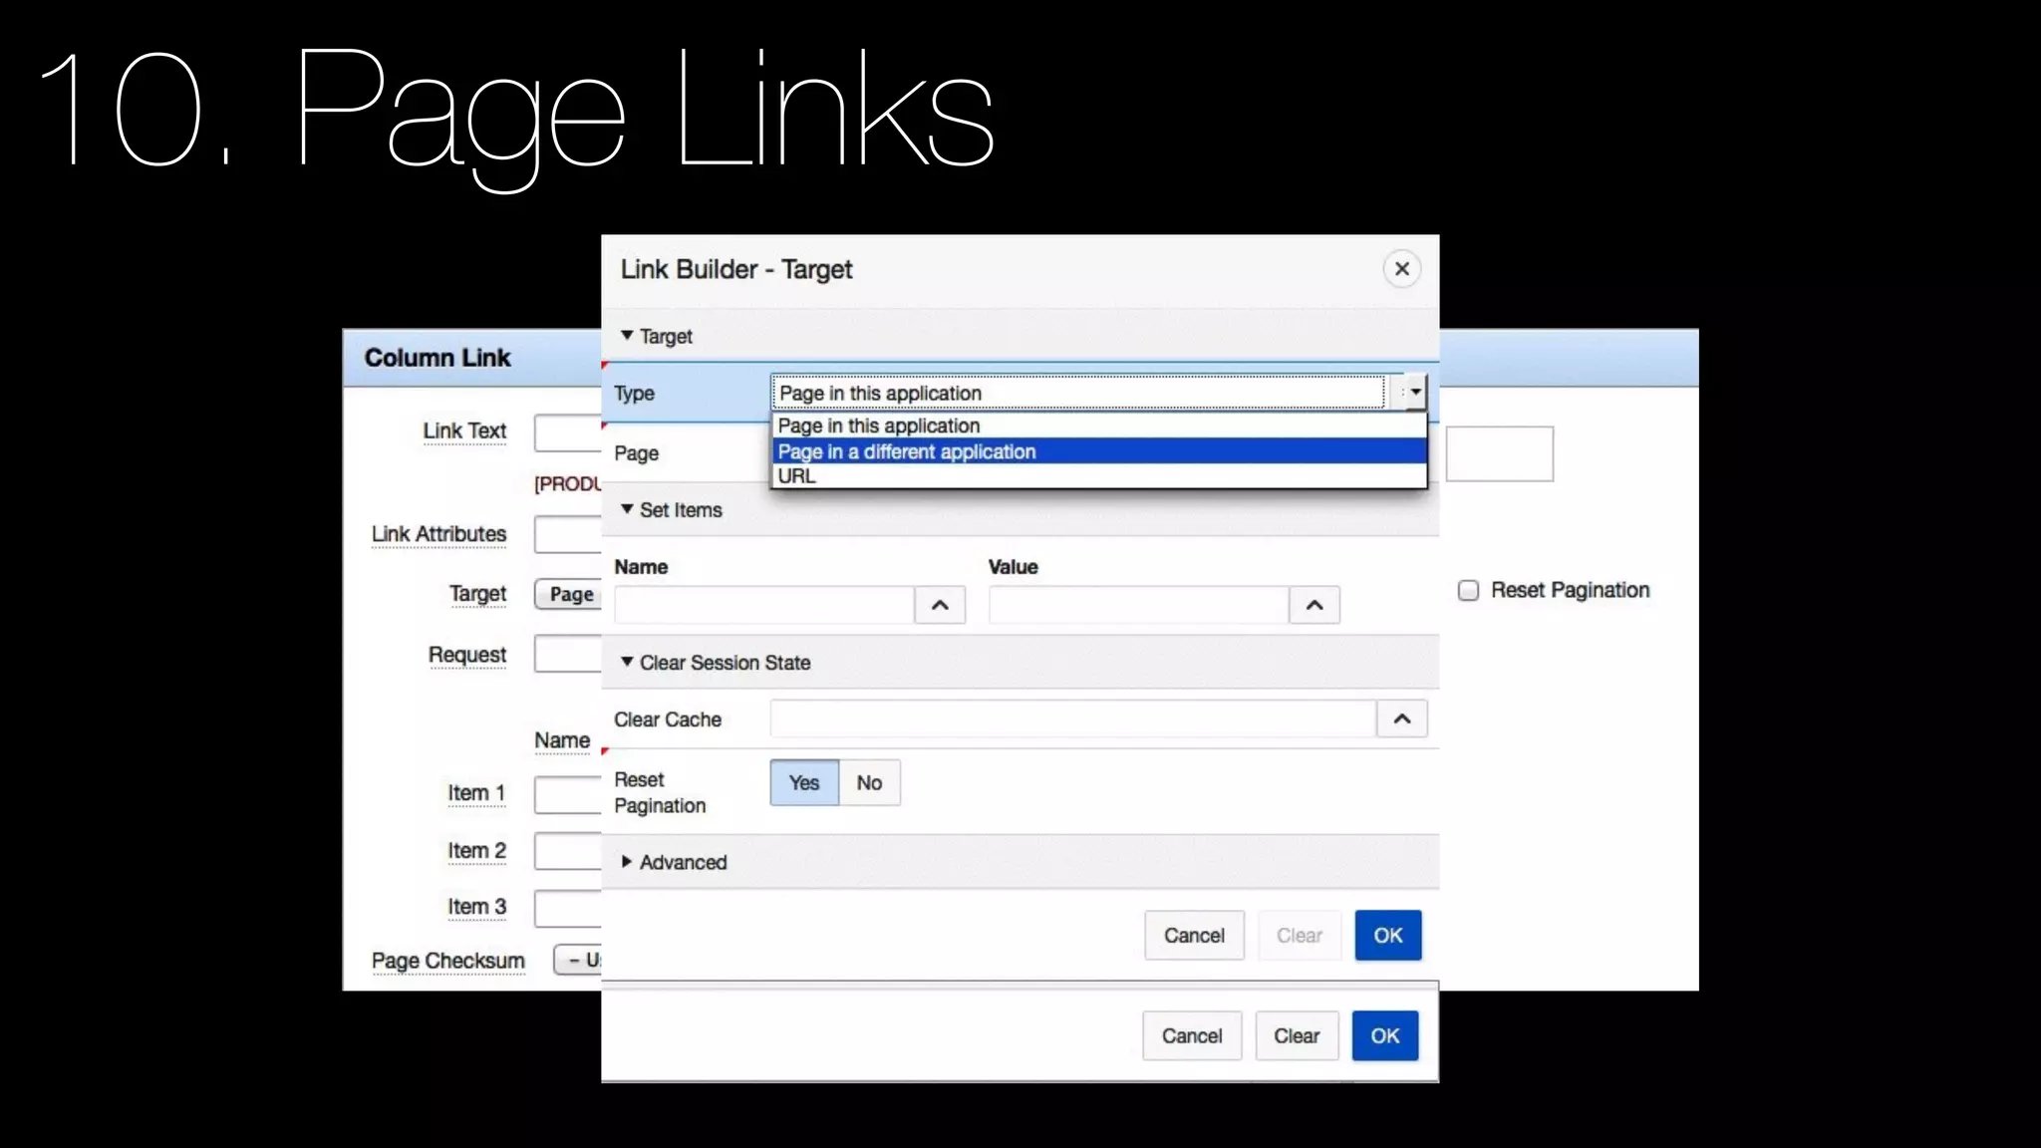The image size is (2041, 1148).
Task: Focus the Clear Cache input field
Action: click(x=1073, y=718)
